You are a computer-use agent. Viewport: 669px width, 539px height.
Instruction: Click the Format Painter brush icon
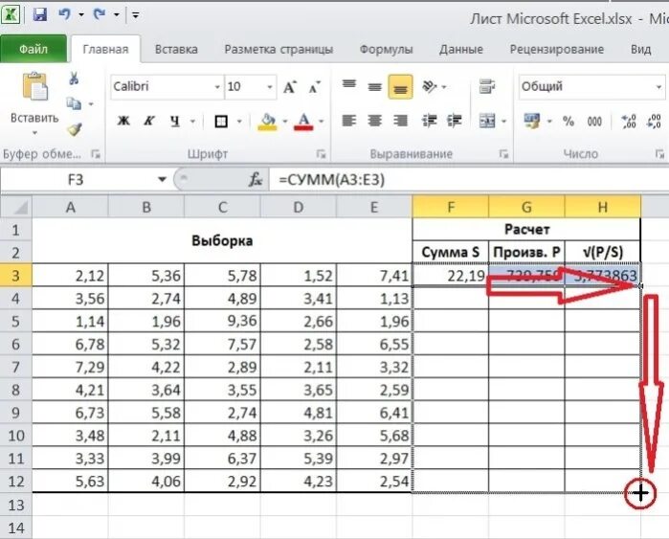[x=75, y=129]
